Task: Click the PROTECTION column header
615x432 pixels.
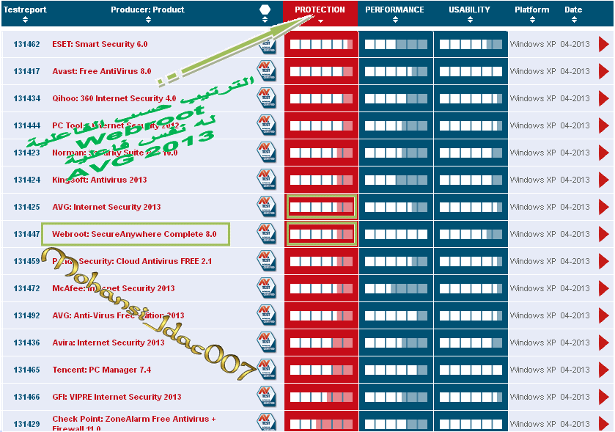Action: (320, 13)
